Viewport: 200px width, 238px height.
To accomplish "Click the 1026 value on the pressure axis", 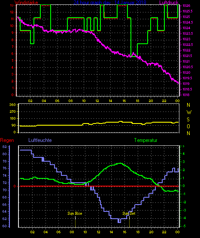I will [x=186, y=6].
